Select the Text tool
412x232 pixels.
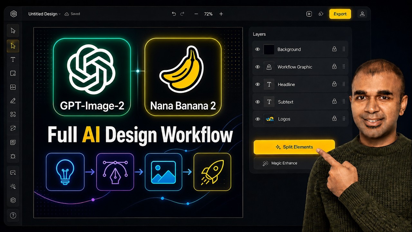click(x=13, y=59)
